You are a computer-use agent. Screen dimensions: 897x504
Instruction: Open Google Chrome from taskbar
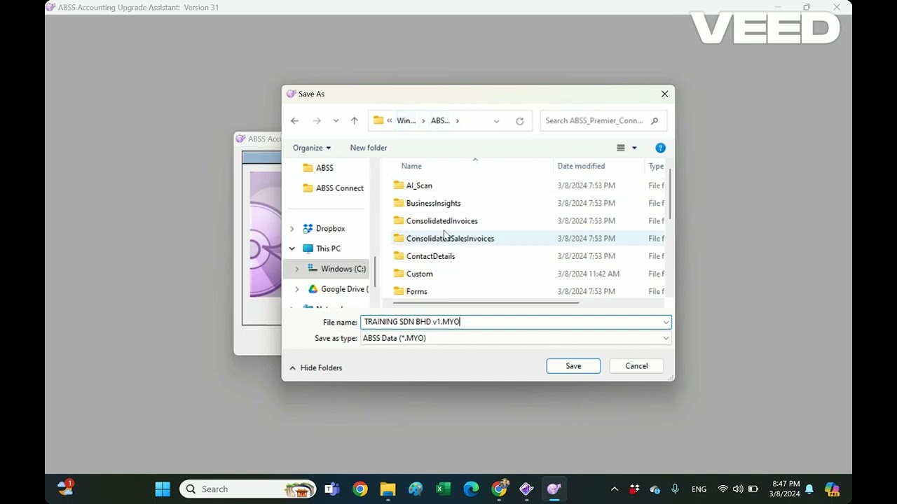pos(360,489)
